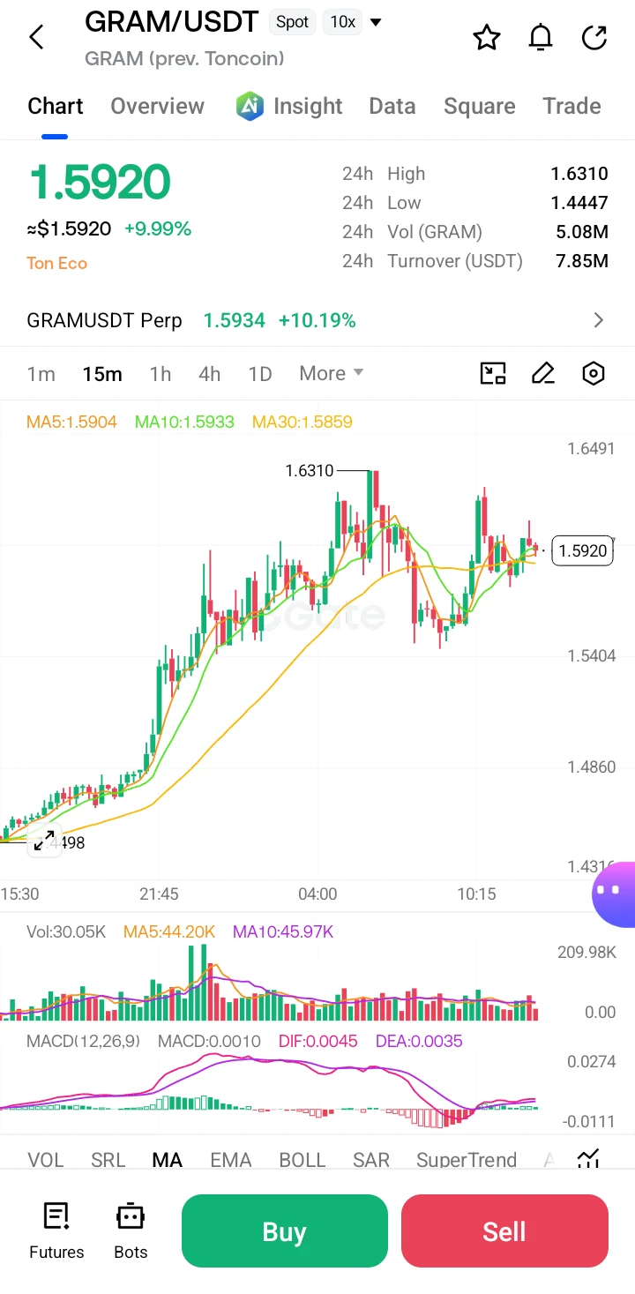
Task: Tap the 24h Low value 1.4447
Action: [x=579, y=203]
